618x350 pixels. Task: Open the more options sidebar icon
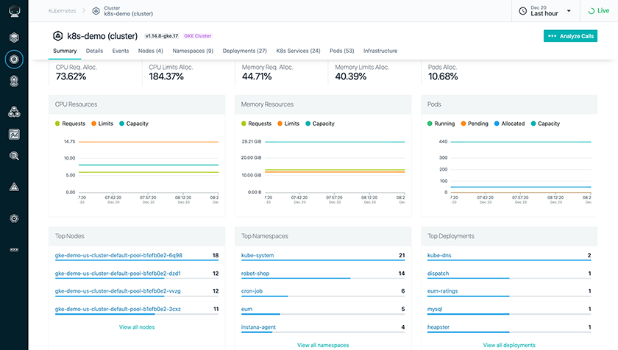[14, 249]
